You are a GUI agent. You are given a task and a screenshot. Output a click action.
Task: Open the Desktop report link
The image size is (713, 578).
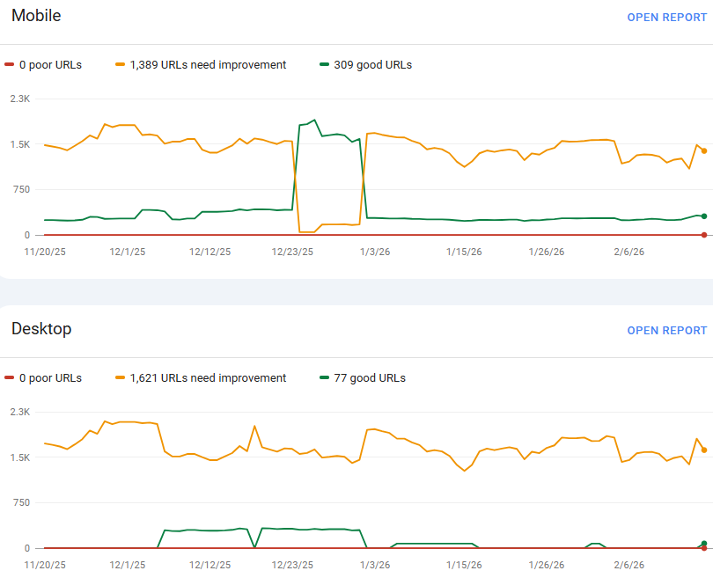[666, 330]
